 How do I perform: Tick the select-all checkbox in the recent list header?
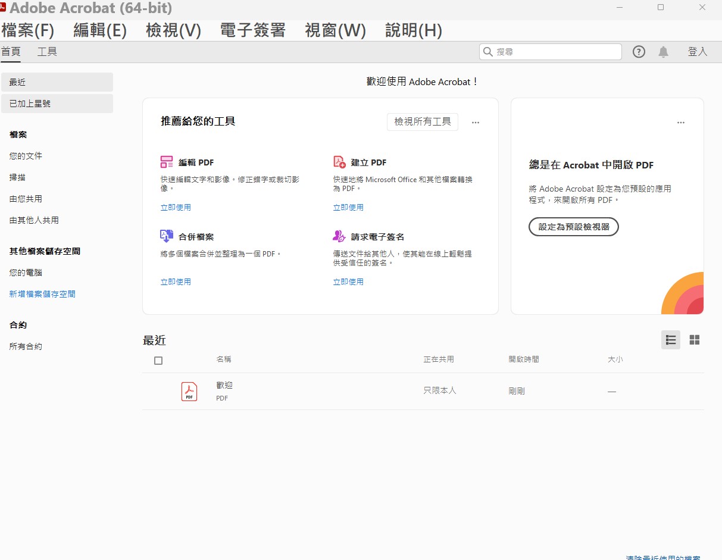[158, 361]
